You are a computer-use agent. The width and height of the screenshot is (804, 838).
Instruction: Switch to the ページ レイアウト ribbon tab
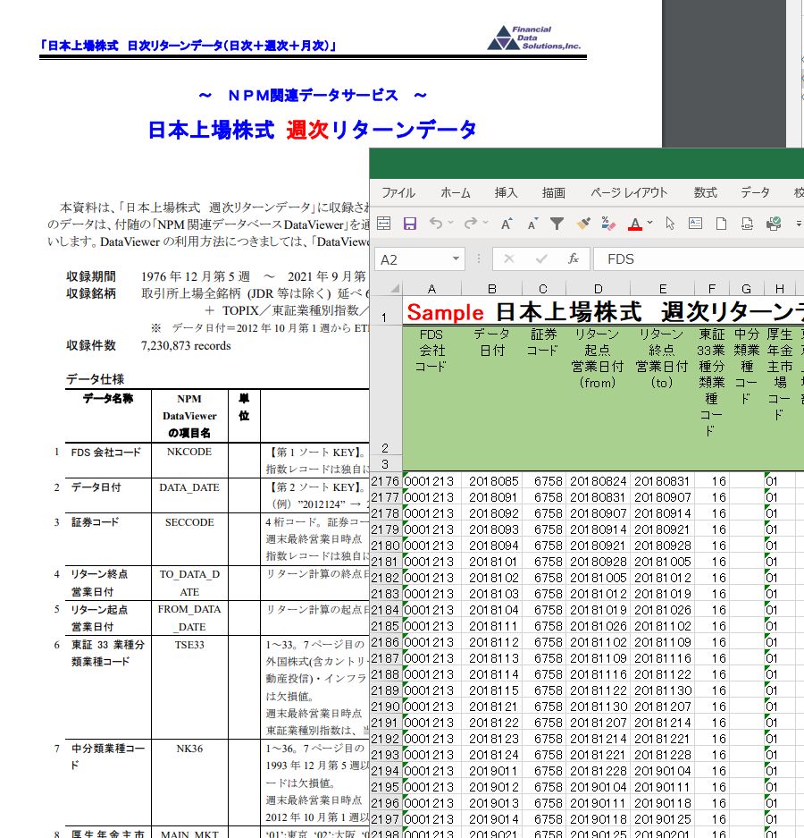(629, 192)
